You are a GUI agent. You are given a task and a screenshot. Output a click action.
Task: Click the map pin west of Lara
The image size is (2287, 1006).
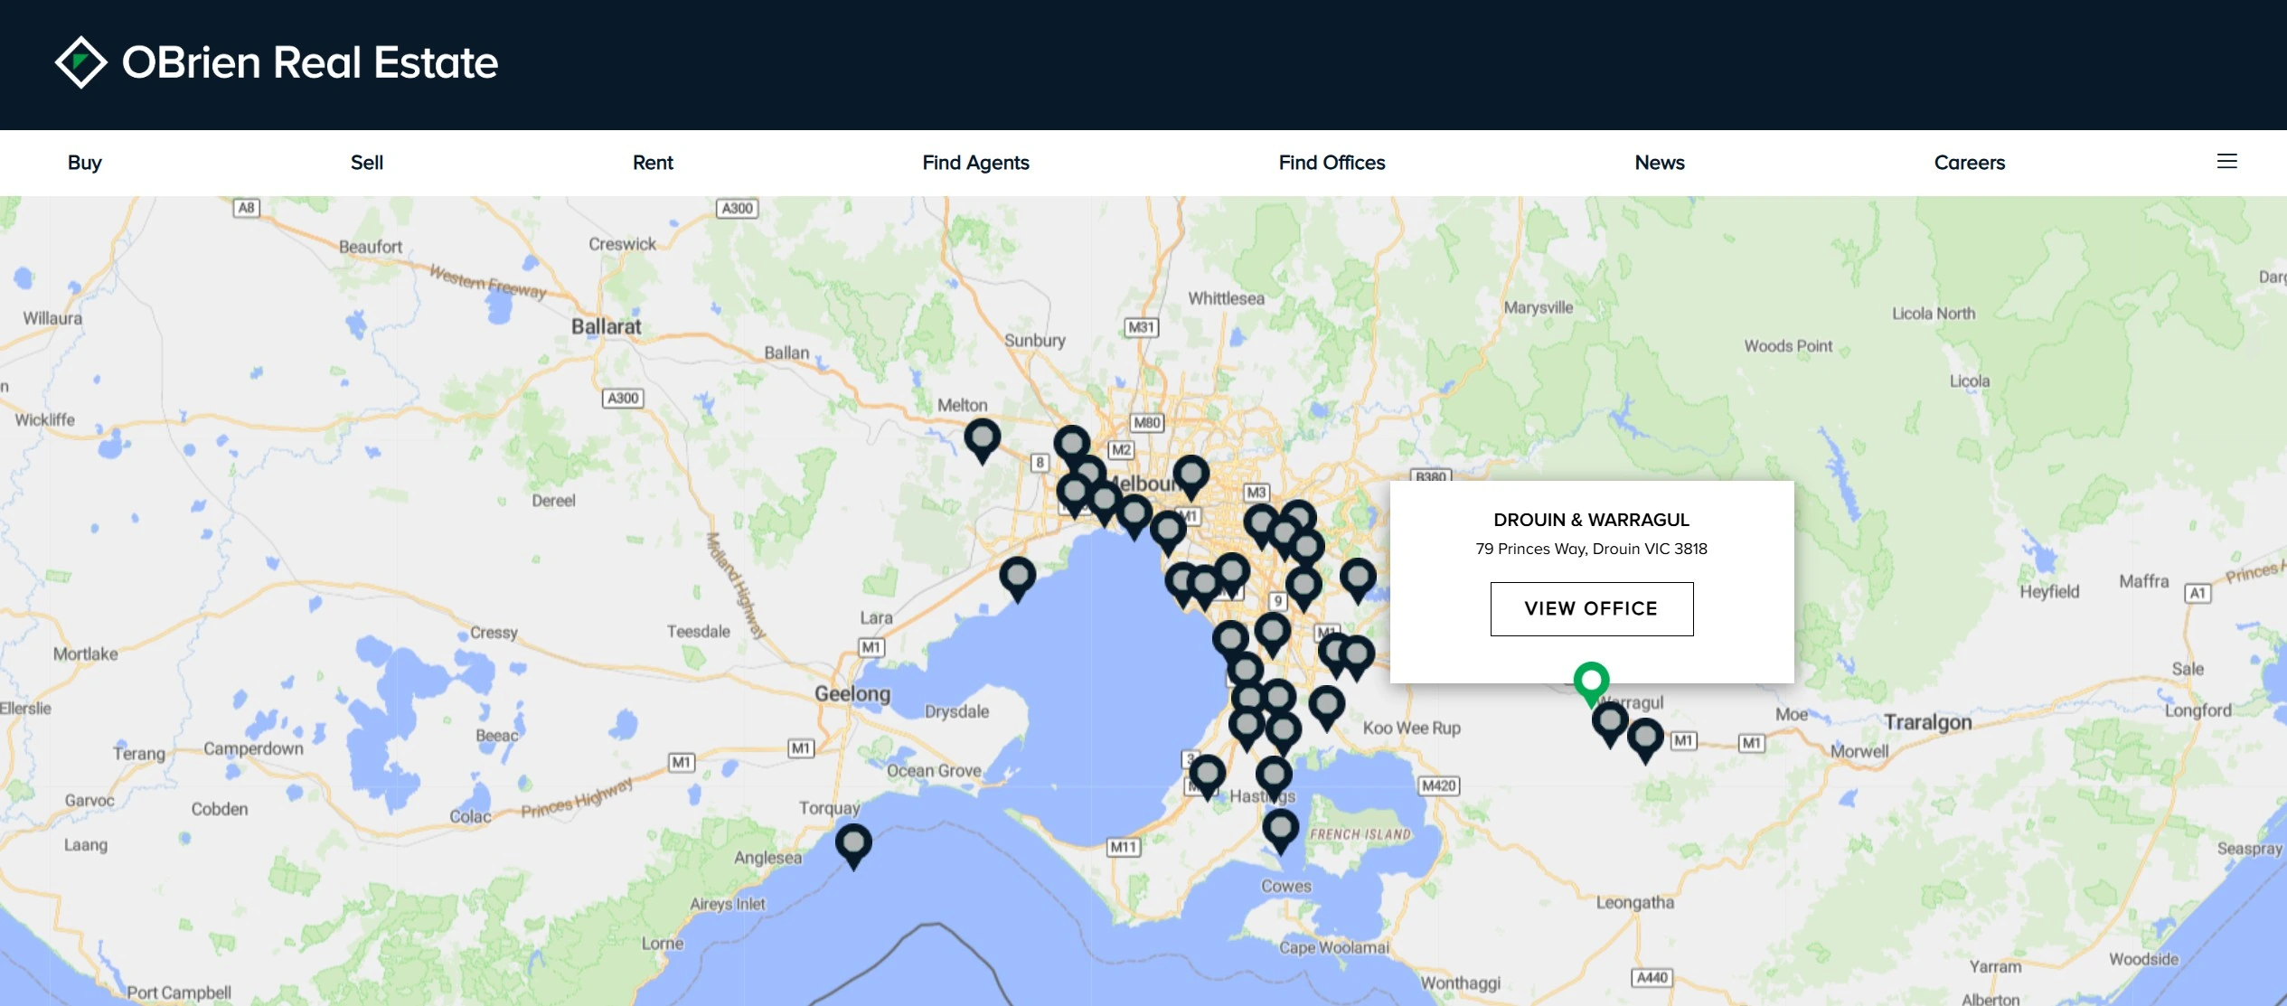[1017, 576]
